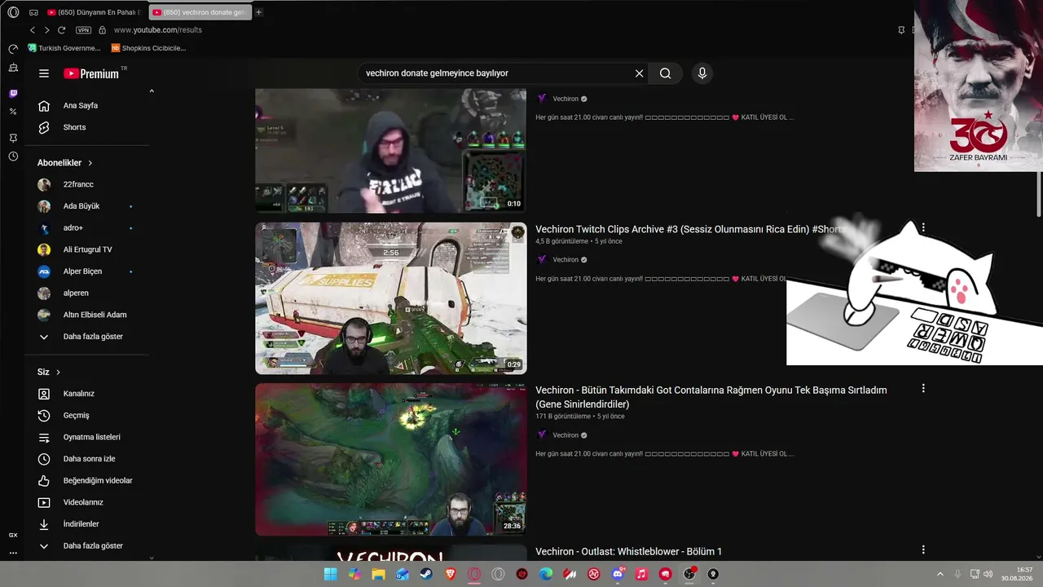This screenshot has height=587, width=1043.
Task: Open options menu for Got Contalarına video
Action: tap(923, 389)
